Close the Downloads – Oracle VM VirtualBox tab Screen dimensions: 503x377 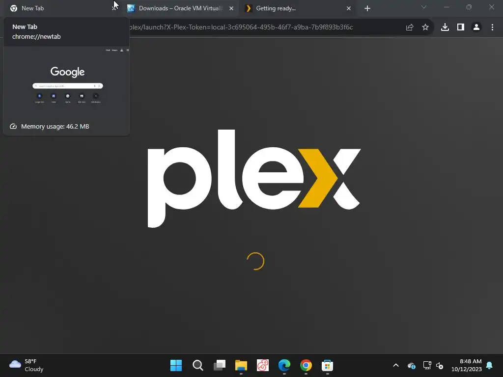(x=231, y=8)
